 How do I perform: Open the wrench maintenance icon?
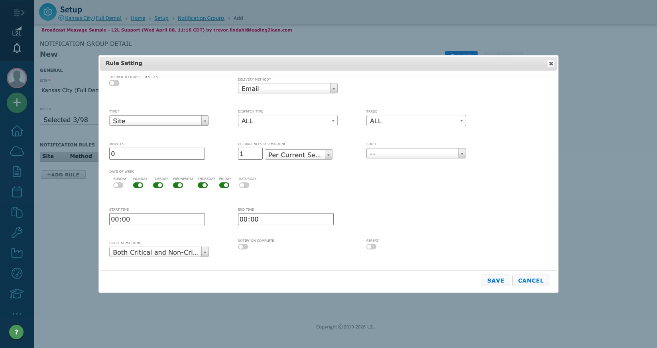point(17,233)
